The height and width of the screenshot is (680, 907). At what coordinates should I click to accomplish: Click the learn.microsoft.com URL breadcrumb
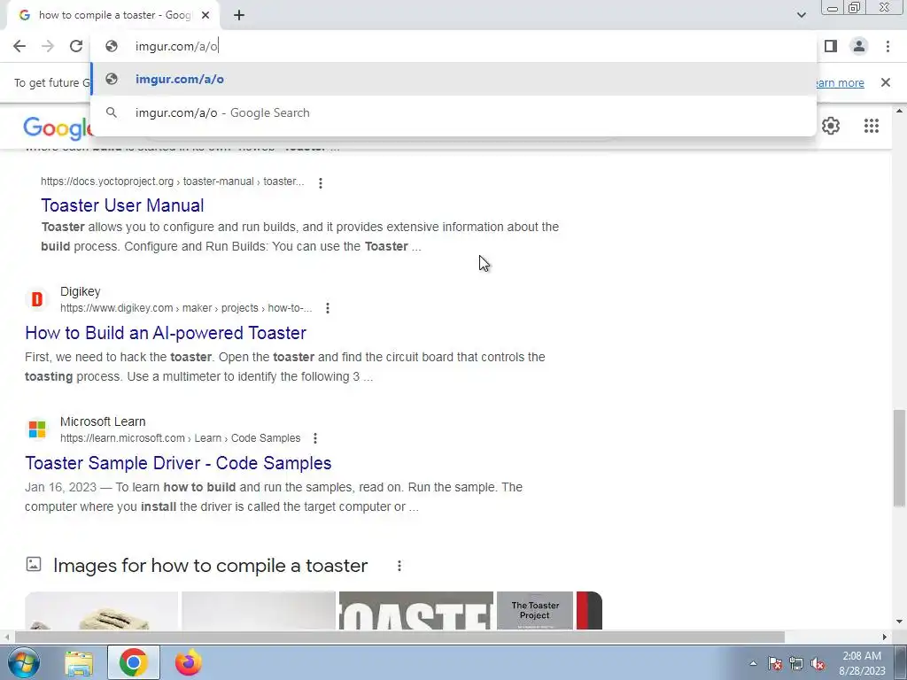(181, 438)
